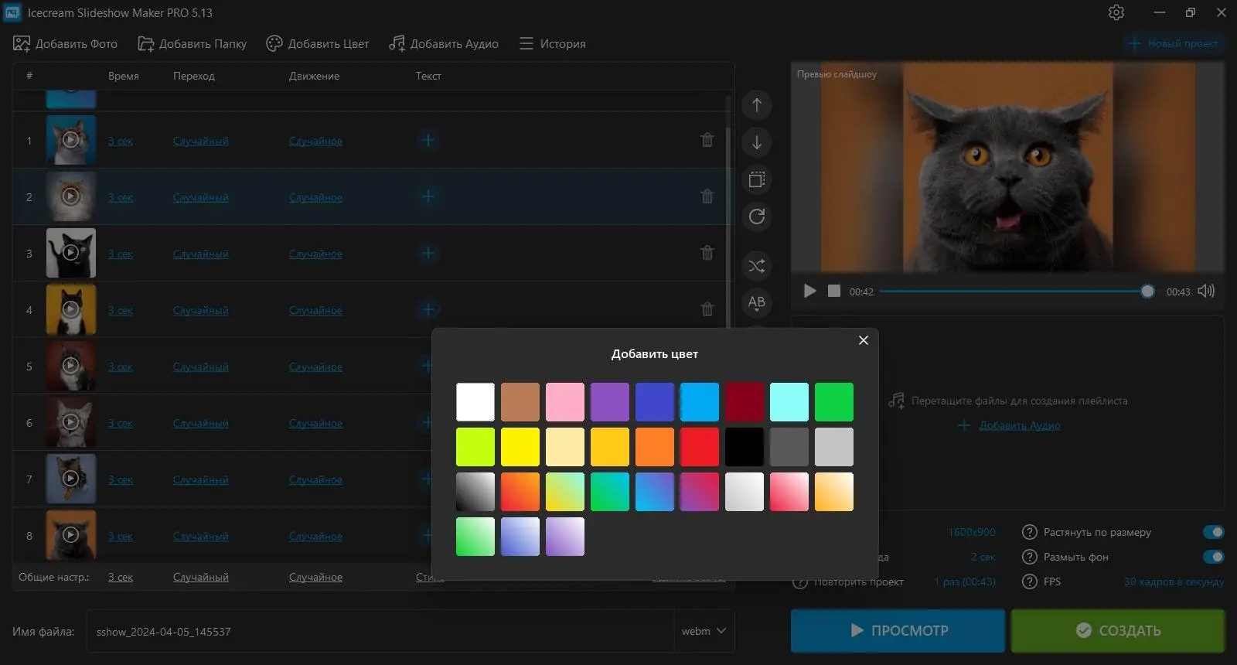Move selected slide down with arrow button

coord(757,142)
